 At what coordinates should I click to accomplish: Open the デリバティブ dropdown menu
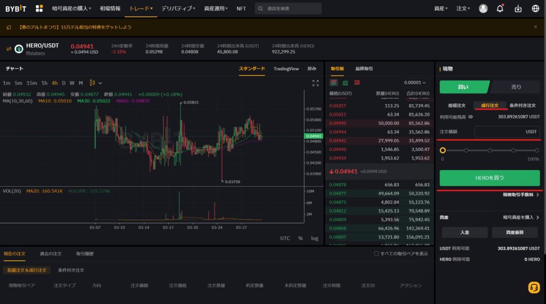178,9
